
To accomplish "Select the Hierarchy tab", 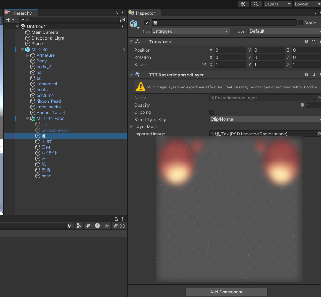I will 21,13.
